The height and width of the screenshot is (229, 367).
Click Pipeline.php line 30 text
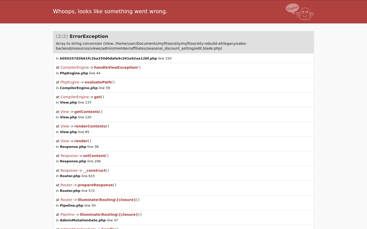pyautogui.click(x=78, y=206)
